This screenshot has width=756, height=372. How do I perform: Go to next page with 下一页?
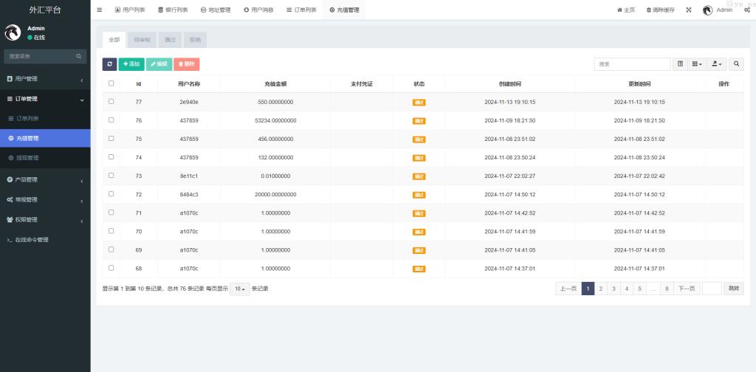(x=687, y=289)
